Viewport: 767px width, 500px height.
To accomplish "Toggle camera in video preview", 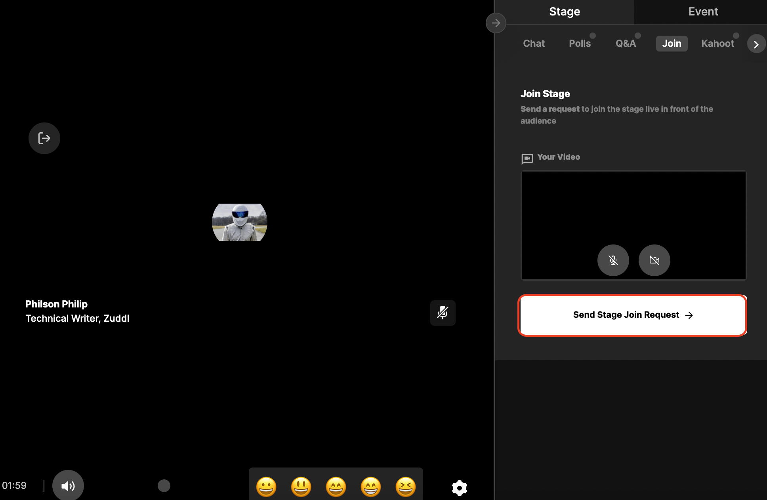I will (x=654, y=260).
